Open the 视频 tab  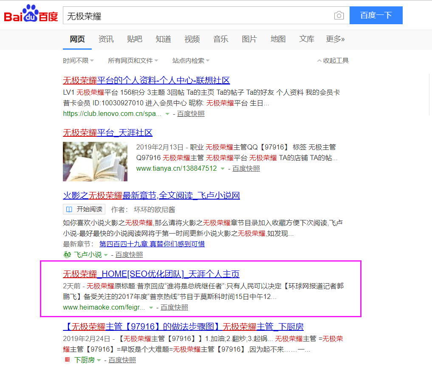coord(192,39)
